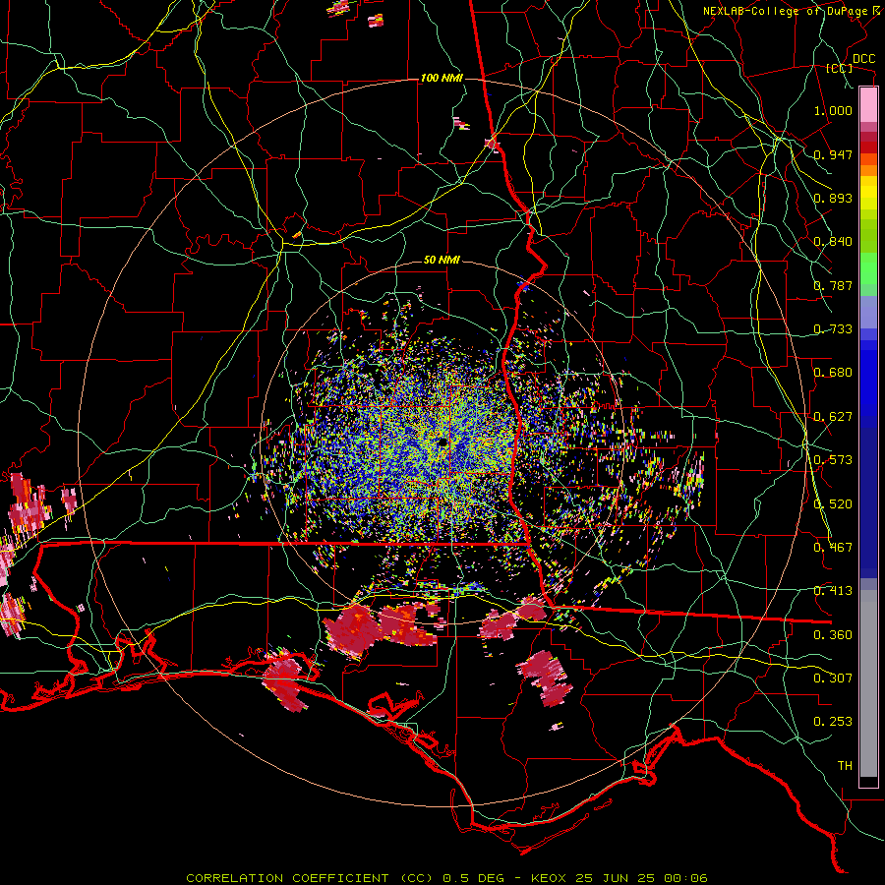Select the 0.787 scale label

click(833, 285)
